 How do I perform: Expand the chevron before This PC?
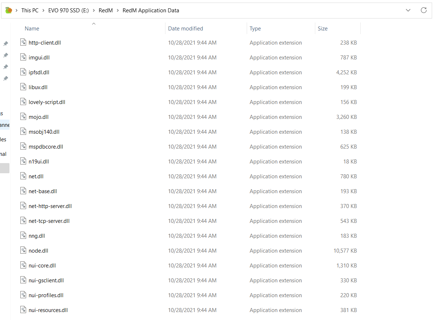click(17, 11)
